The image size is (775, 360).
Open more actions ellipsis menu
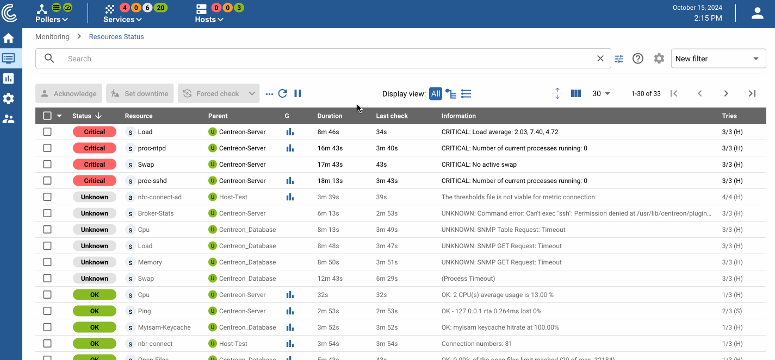[269, 94]
